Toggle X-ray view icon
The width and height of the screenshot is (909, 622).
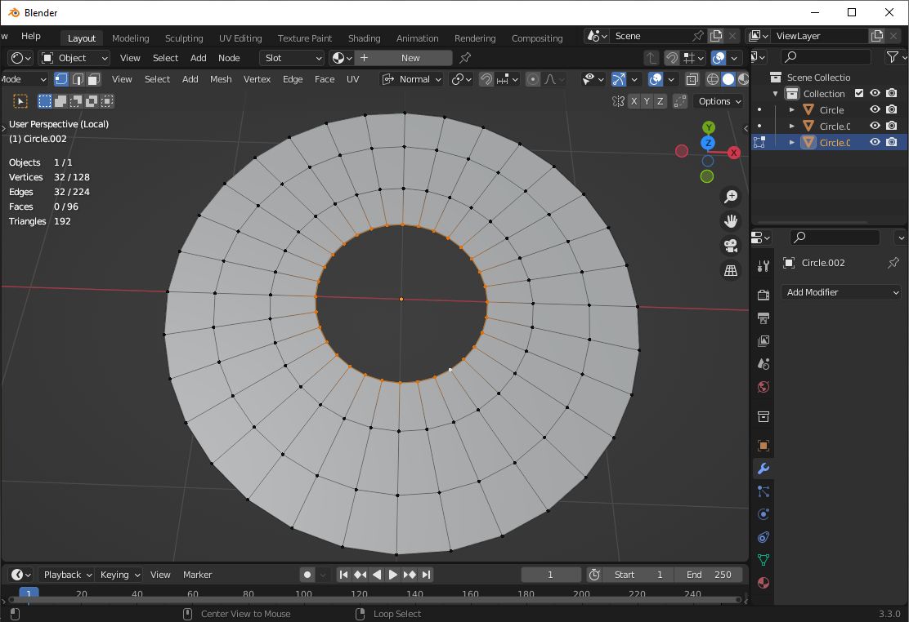(692, 79)
